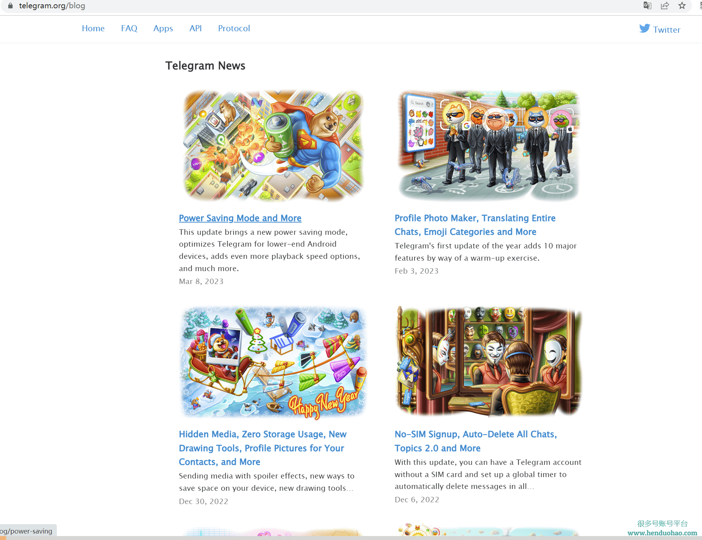Click the telegram.org/blog address bar URL
Screen dimensions: 702x540
(x=52, y=6)
